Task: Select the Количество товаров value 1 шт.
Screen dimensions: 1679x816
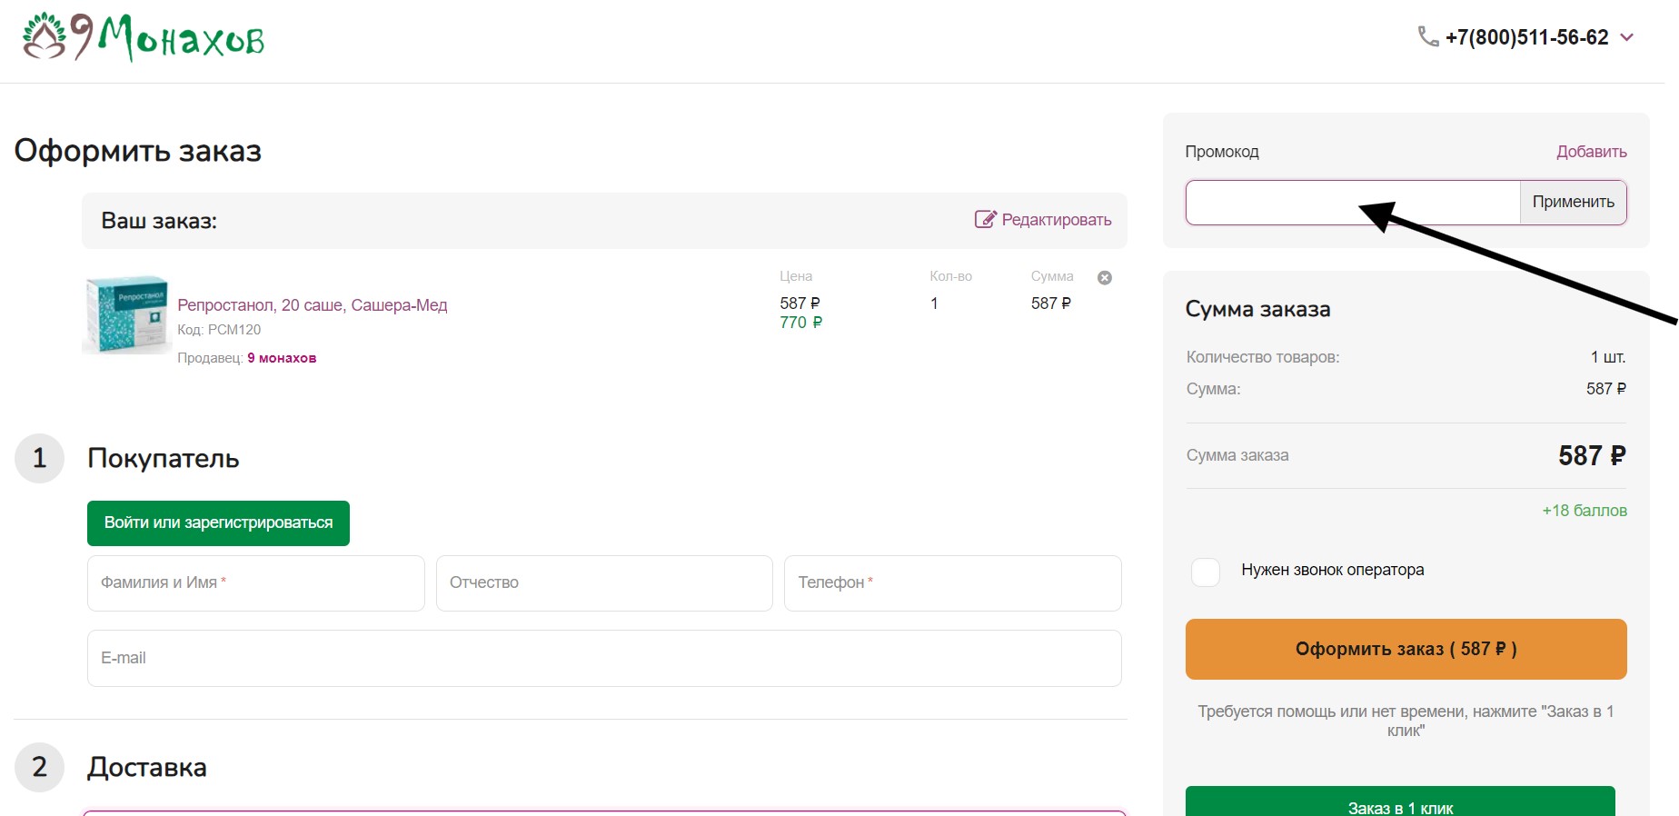Action: click(1608, 357)
